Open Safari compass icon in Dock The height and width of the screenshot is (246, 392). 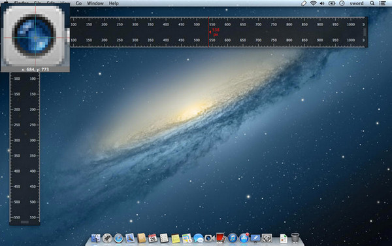[x=119, y=238]
